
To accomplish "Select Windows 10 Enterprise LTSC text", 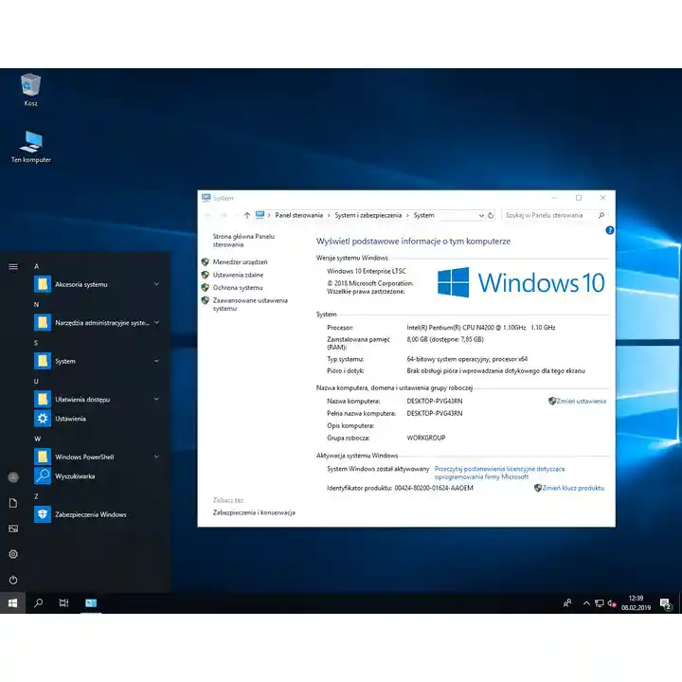I will click(x=367, y=271).
